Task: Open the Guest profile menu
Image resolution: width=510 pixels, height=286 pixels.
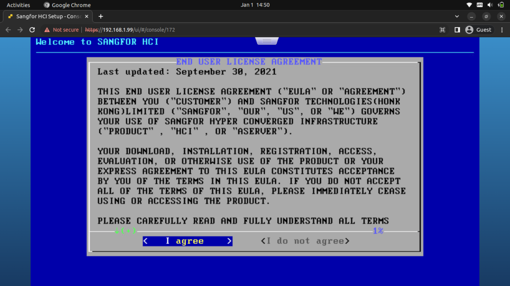Action: 478,30
